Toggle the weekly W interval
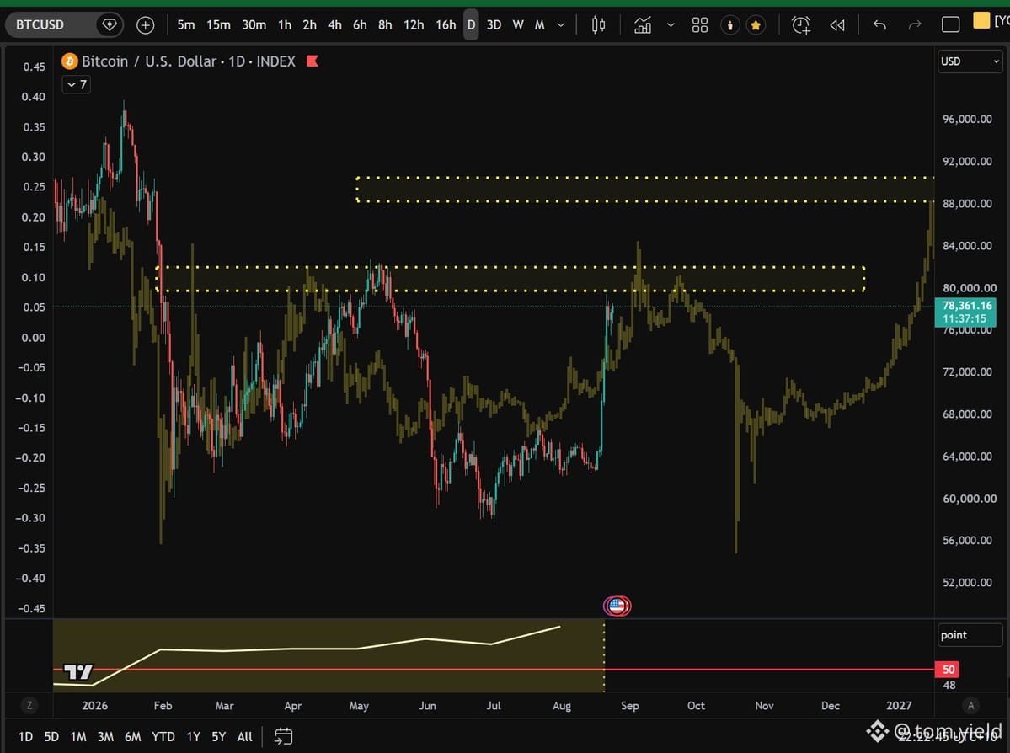 pyautogui.click(x=518, y=24)
